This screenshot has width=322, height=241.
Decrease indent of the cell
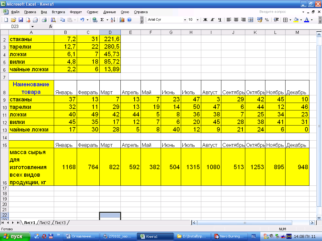[x=276, y=20]
